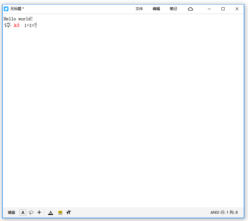Viewport: 248px width, 221px height.
Task: Switch to 键盘 input mode
Action: pos(12,212)
